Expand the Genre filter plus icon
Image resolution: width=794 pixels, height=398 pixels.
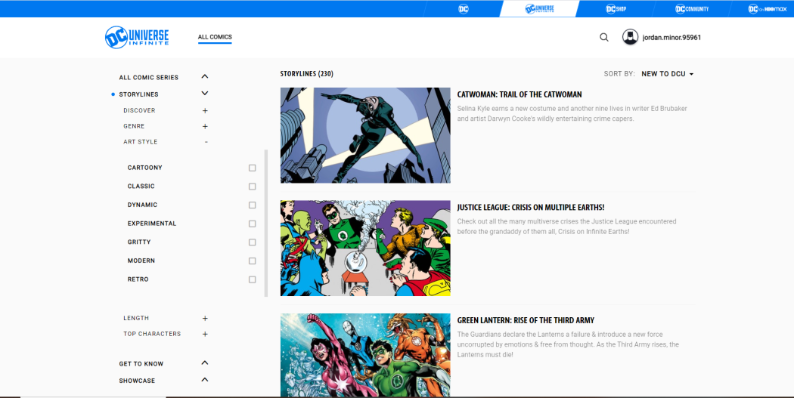[x=205, y=126]
